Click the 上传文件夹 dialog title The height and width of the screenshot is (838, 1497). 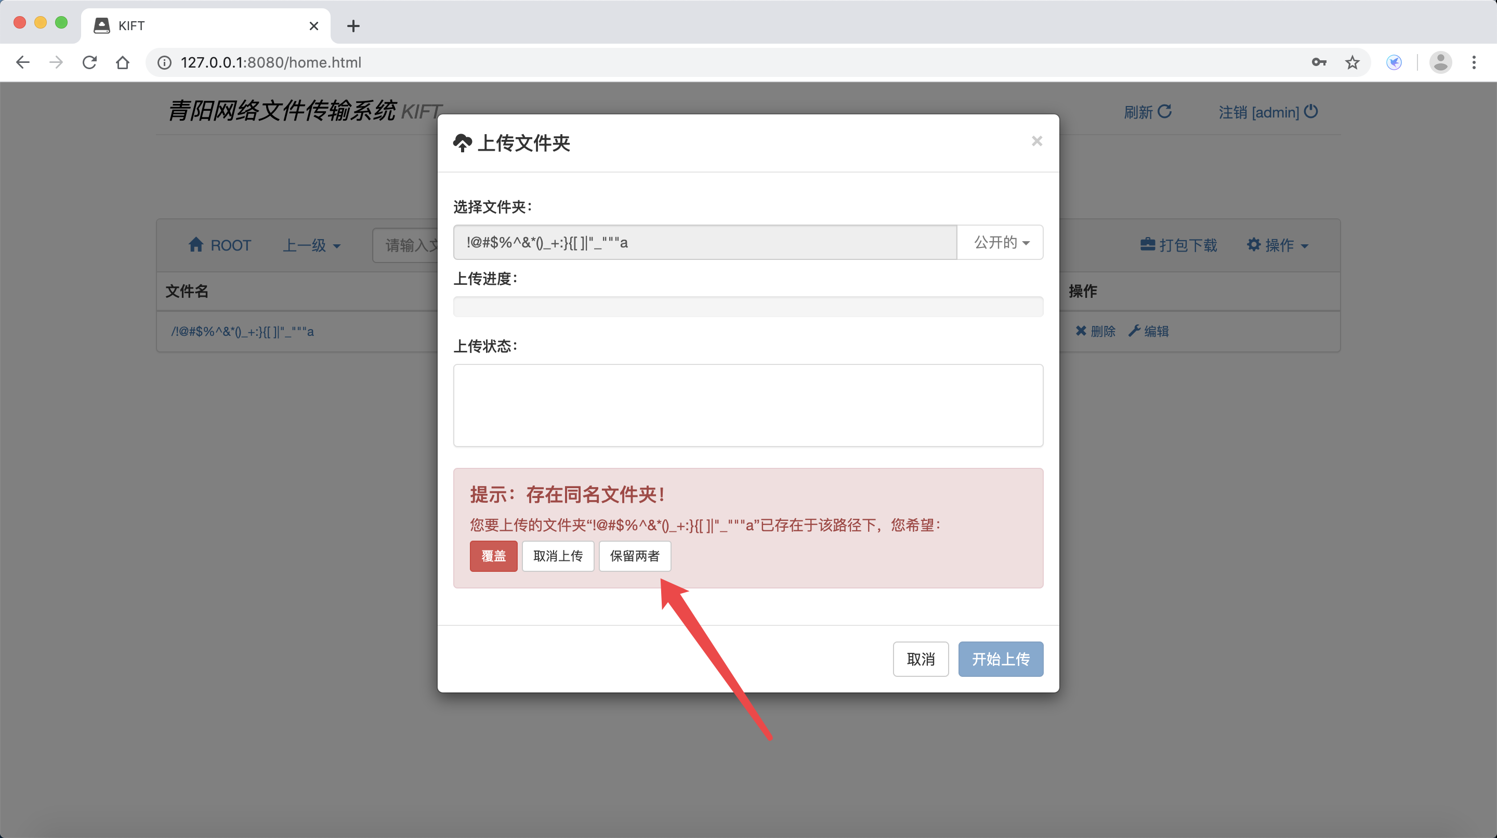click(x=523, y=143)
